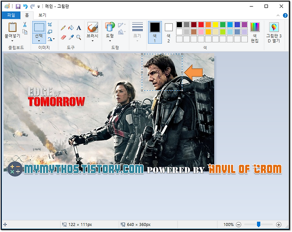Image resolution: width=292 pixels, height=232 pixels.
Task: Pick the orange color swatch
Action: 208,25
